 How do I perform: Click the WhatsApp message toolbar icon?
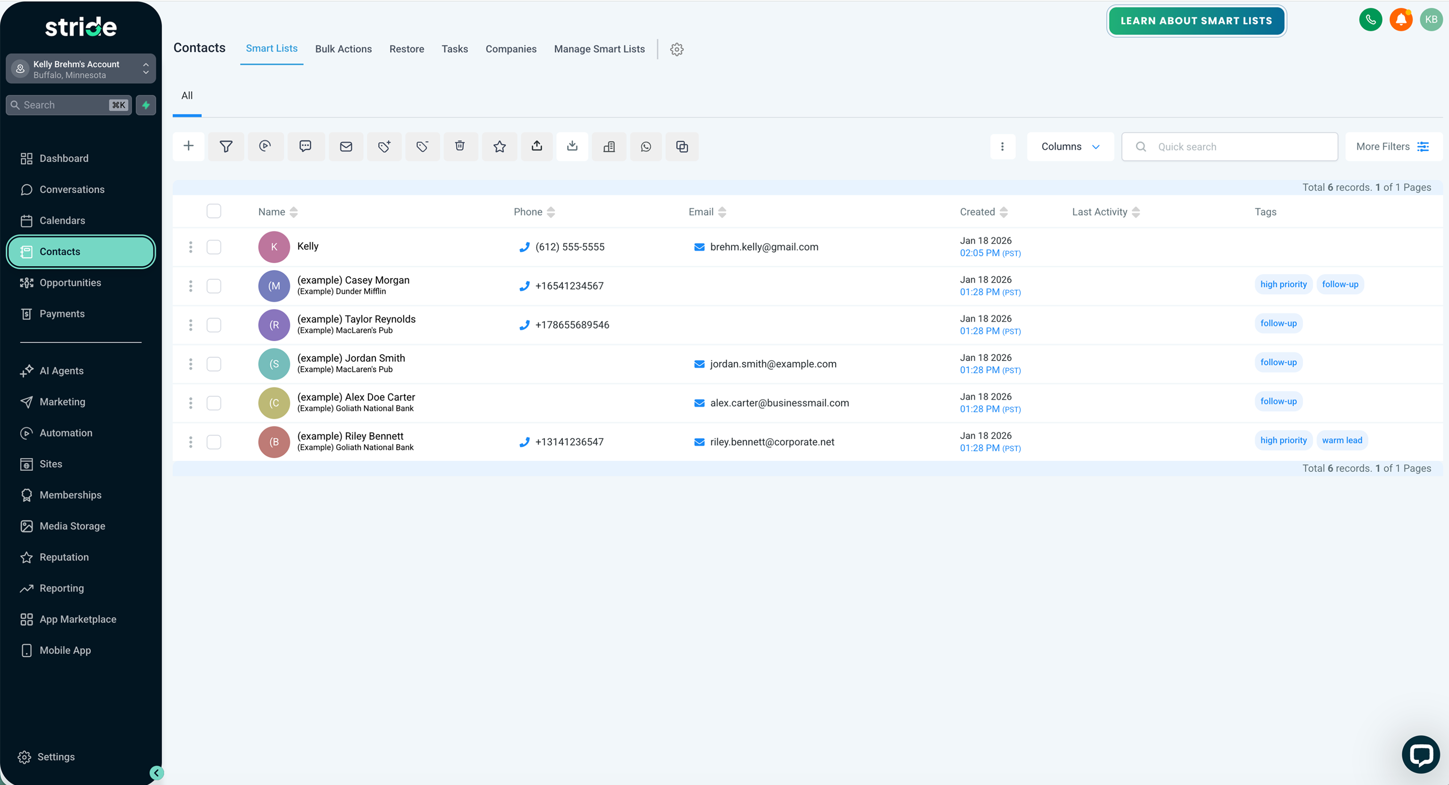[646, 146]
